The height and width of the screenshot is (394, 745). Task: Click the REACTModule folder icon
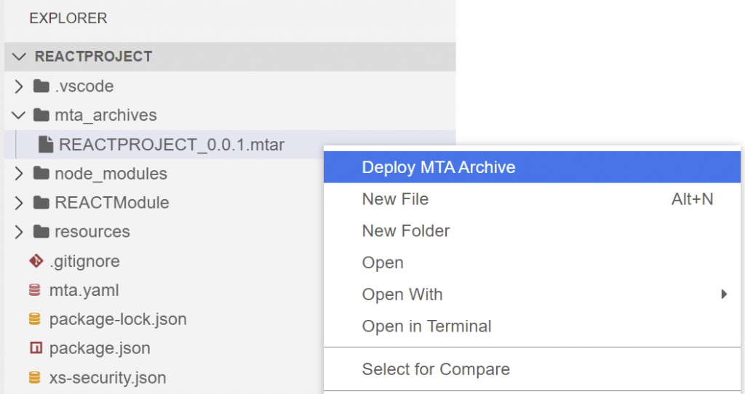point(41,203)
